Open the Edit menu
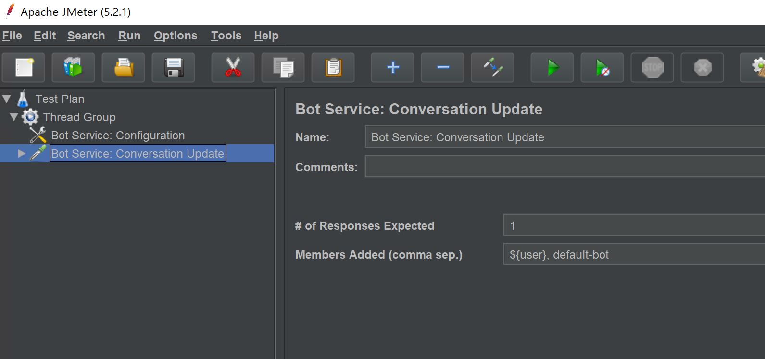This screenshot has width=765, height=359. [45, 36]
